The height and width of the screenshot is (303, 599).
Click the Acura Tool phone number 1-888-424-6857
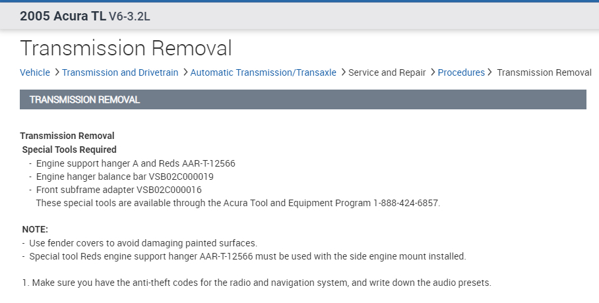(x=405, y=203)
